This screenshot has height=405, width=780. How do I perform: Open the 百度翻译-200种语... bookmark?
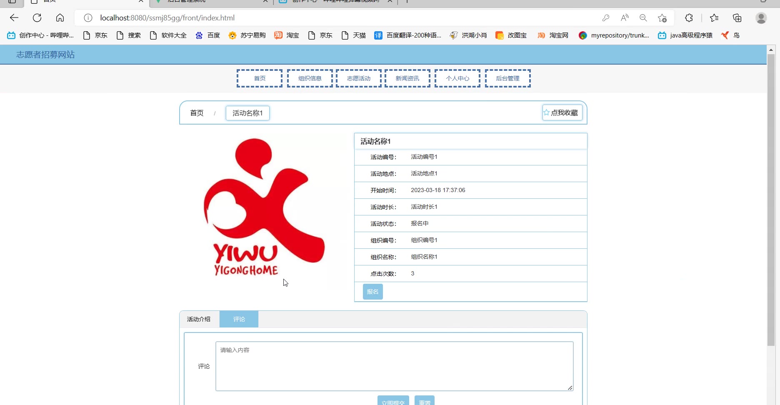coord(407,35)
